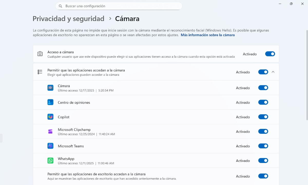Switch off Copilot camera access
This screenshot has width=308, height=185.
click(263, 117)
